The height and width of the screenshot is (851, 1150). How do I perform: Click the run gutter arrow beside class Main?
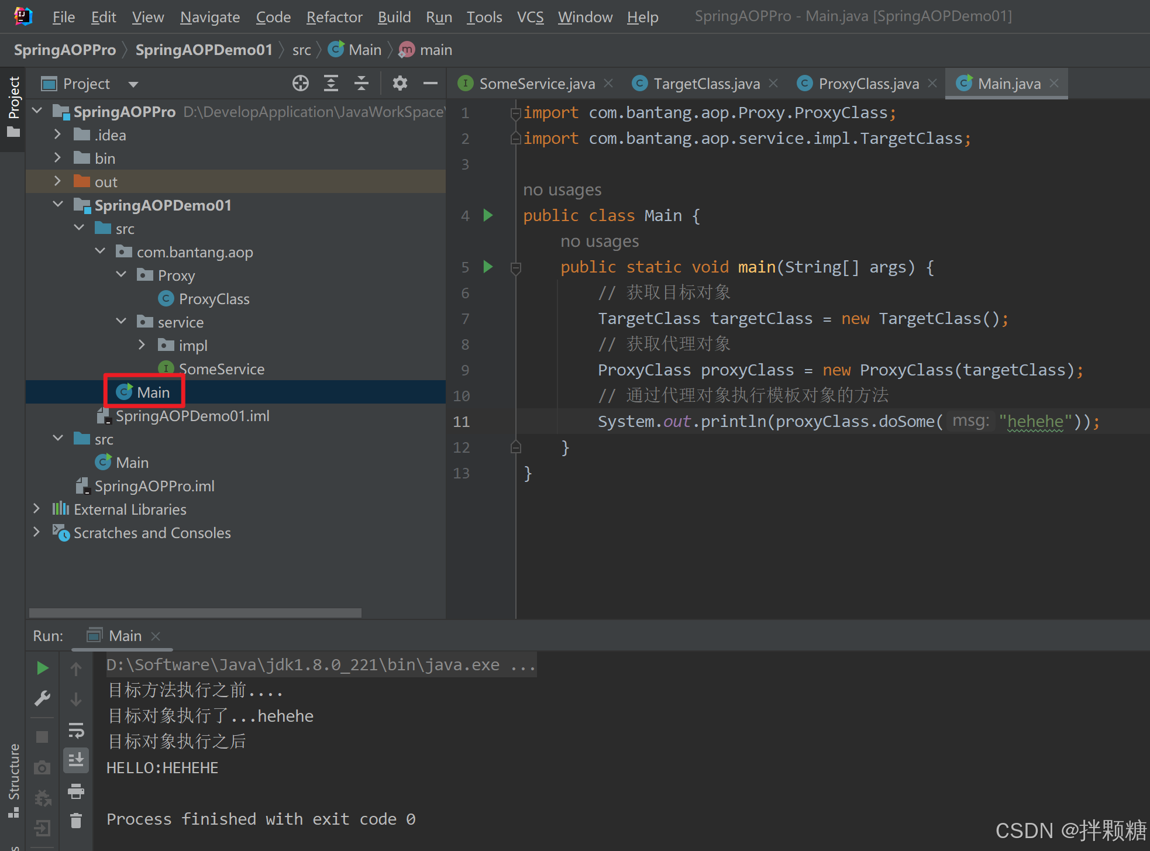click(x=488, y=215)
